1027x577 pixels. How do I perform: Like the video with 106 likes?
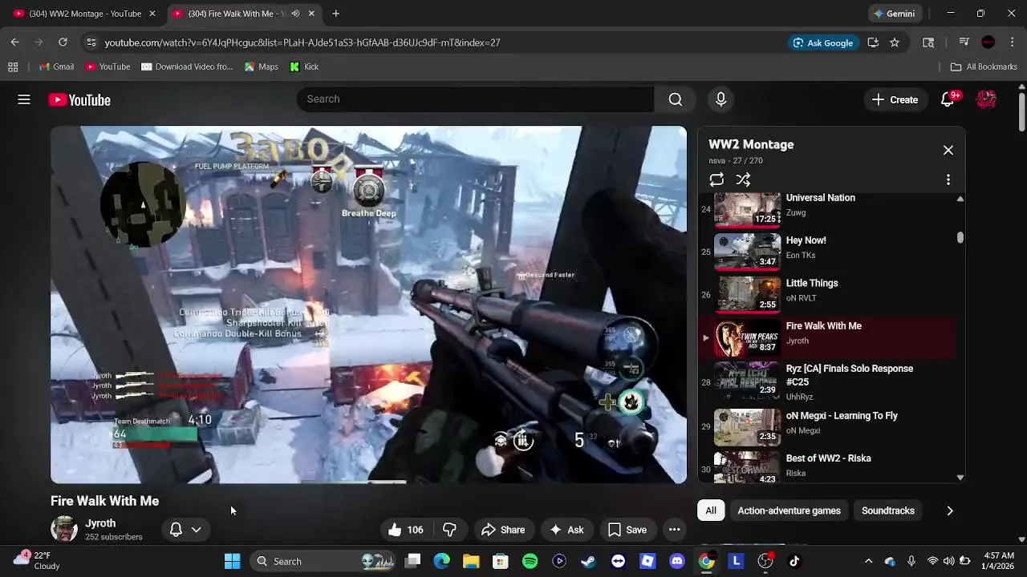point(406,530)
